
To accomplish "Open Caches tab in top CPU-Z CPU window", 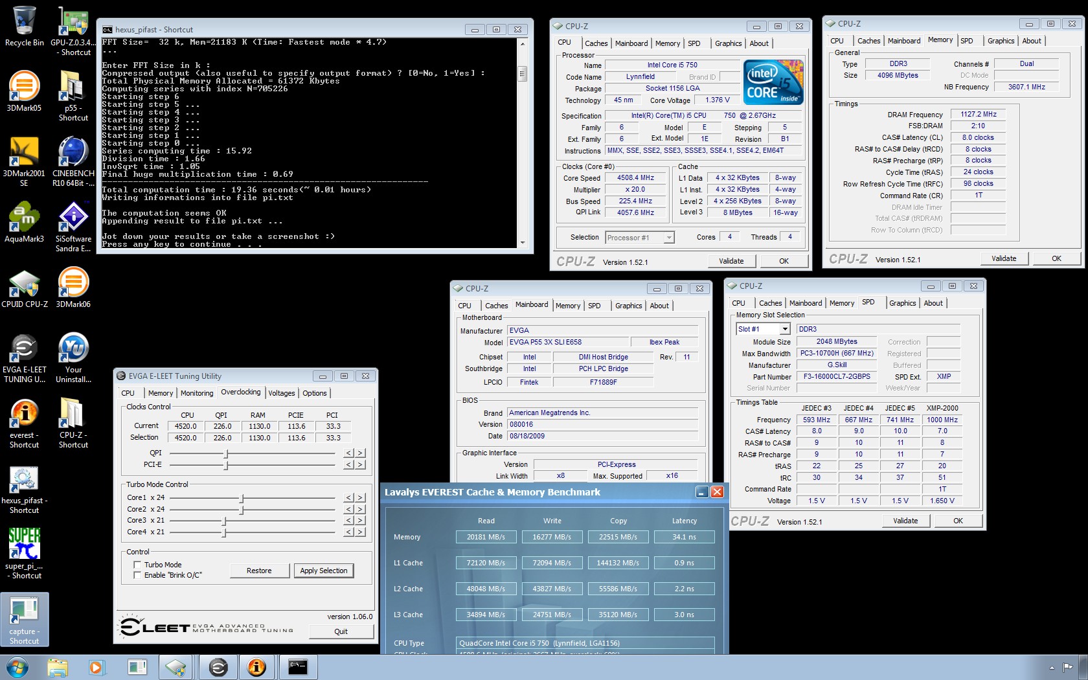I will [596, 43].
